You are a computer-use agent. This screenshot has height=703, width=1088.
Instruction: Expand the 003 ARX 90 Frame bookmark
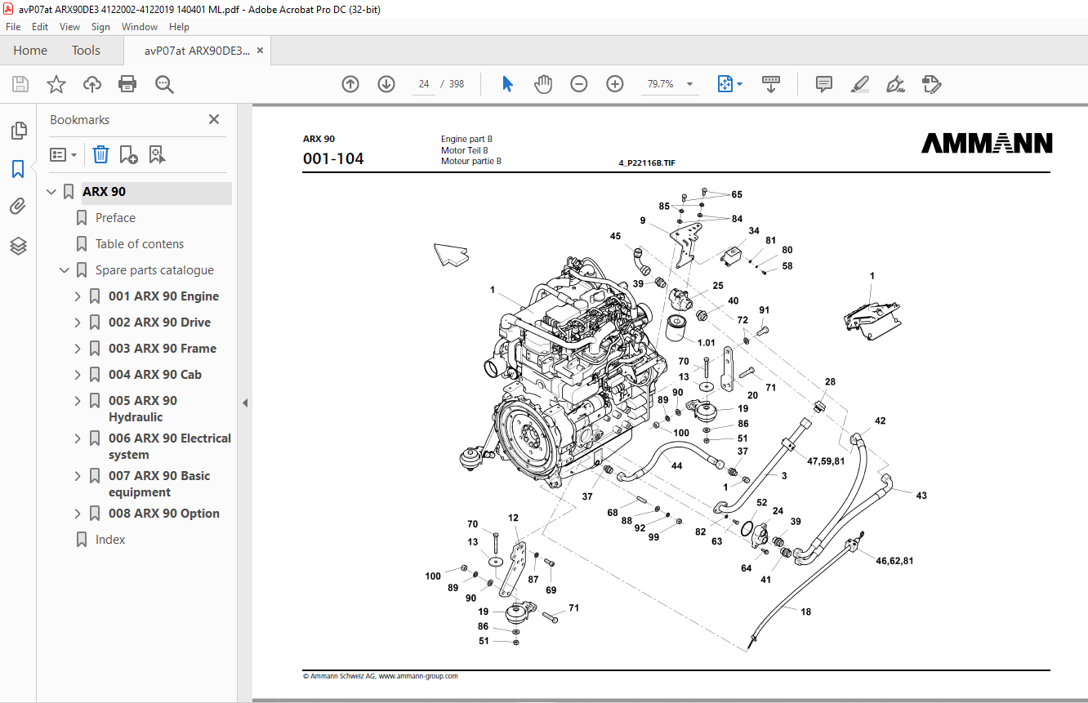[x=78, y=349]
